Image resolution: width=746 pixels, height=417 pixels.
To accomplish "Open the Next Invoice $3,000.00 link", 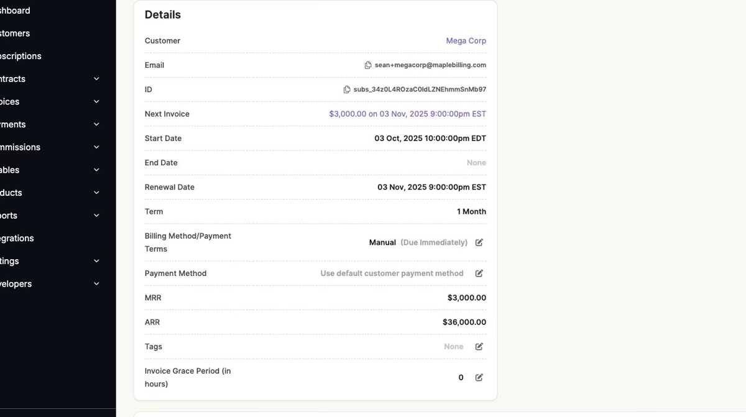I will (x=407, y=114).
